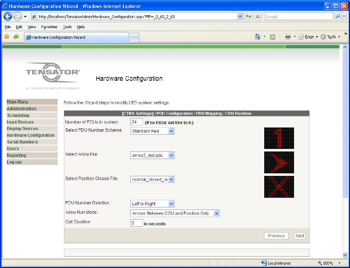Click the Internet Explorer title bar icon
This screenshot has width=350, height=268.
pos(5,6)
